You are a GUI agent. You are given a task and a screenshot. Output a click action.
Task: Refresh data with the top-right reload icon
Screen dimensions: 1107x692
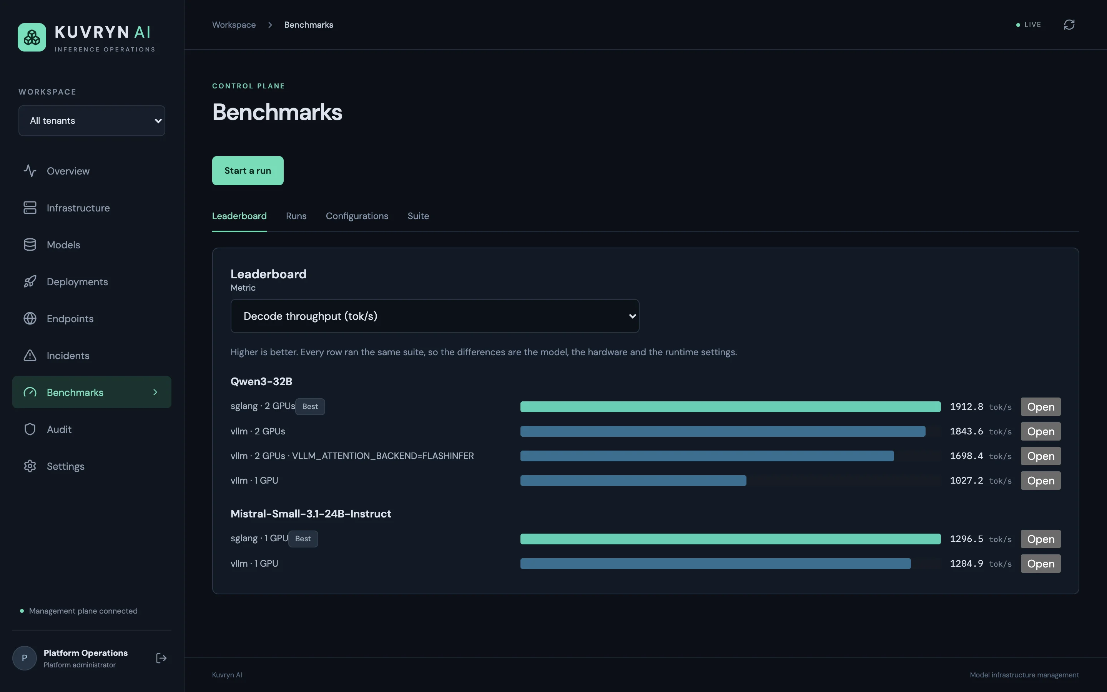1069,25
